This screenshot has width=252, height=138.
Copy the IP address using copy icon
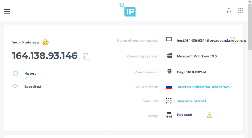click(x=86, y=56)
